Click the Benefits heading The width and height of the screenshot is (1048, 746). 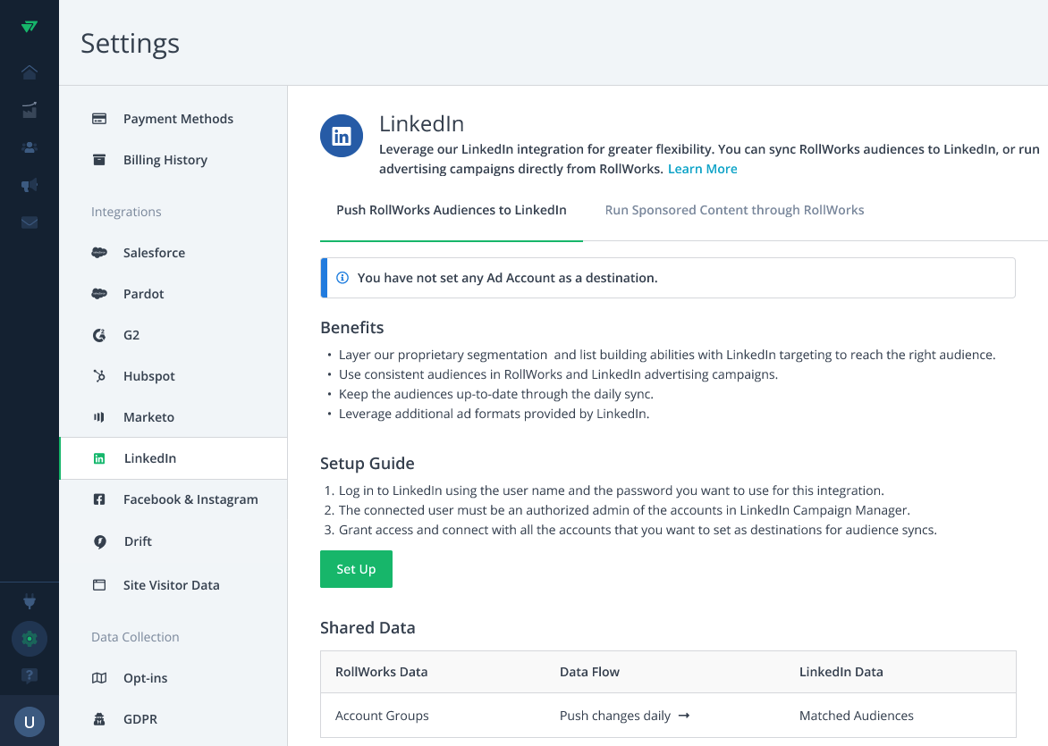[352, 328]
